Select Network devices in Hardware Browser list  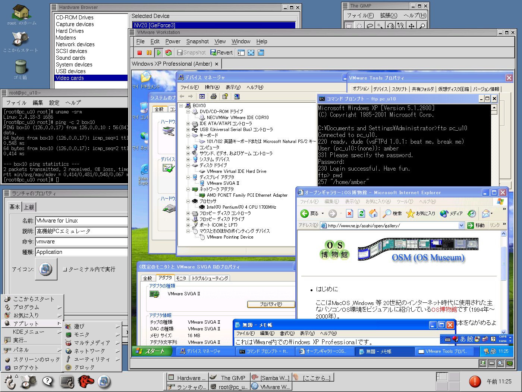[75, 44]
